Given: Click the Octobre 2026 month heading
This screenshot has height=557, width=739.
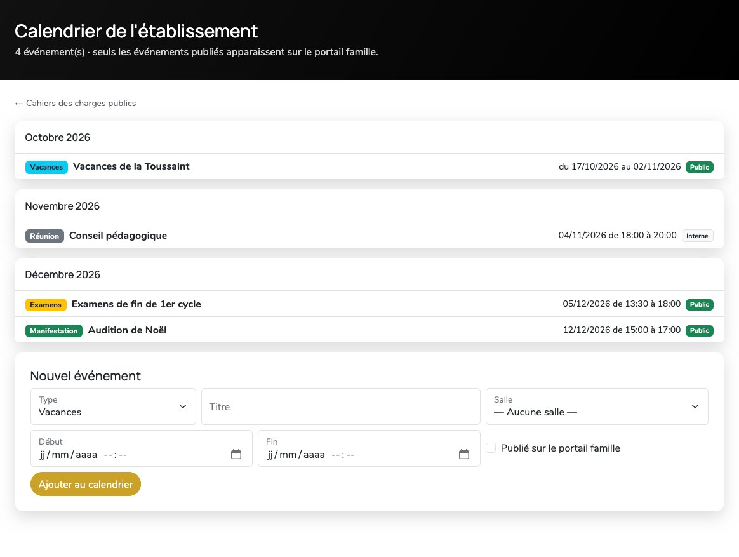Looking at the screenshot, I should pyautogui.click(x=58, y=137).
